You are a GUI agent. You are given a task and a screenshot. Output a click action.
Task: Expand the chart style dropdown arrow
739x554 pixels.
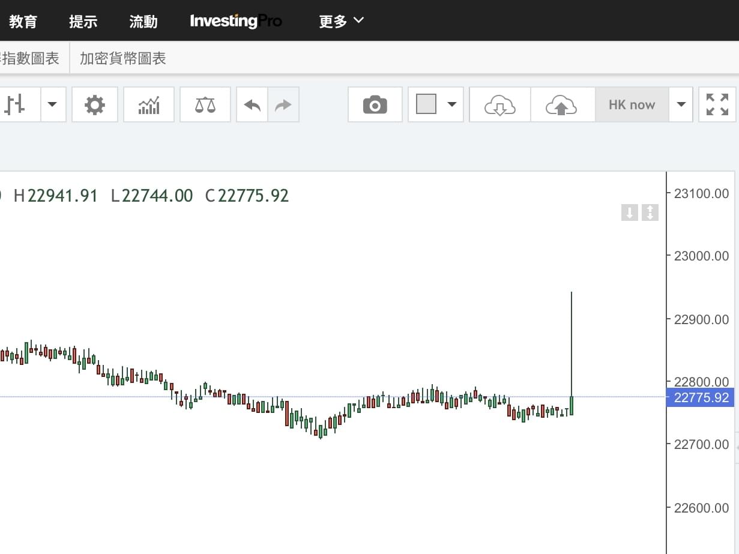tap(52, 105)
